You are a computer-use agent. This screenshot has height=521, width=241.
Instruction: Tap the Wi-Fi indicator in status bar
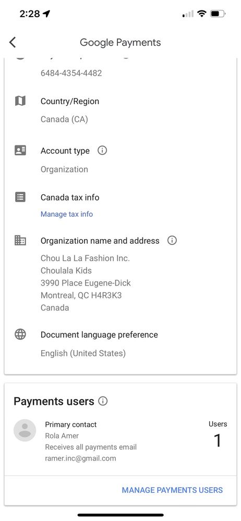tap(201, 14)
